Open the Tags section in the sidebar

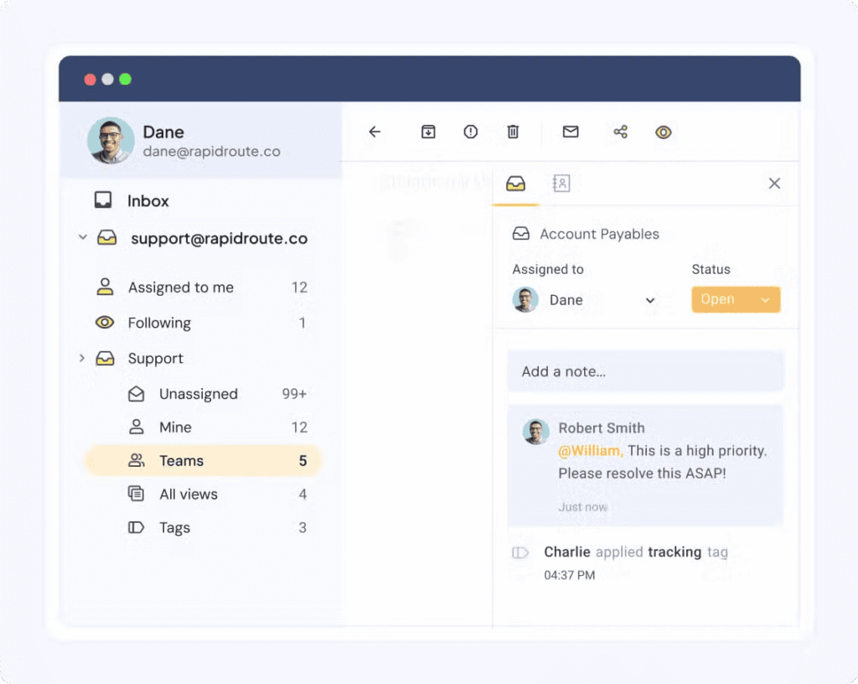[x=174, y=527]
